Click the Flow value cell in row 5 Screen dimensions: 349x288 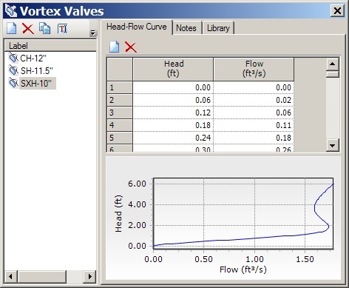tap(254, 138)
